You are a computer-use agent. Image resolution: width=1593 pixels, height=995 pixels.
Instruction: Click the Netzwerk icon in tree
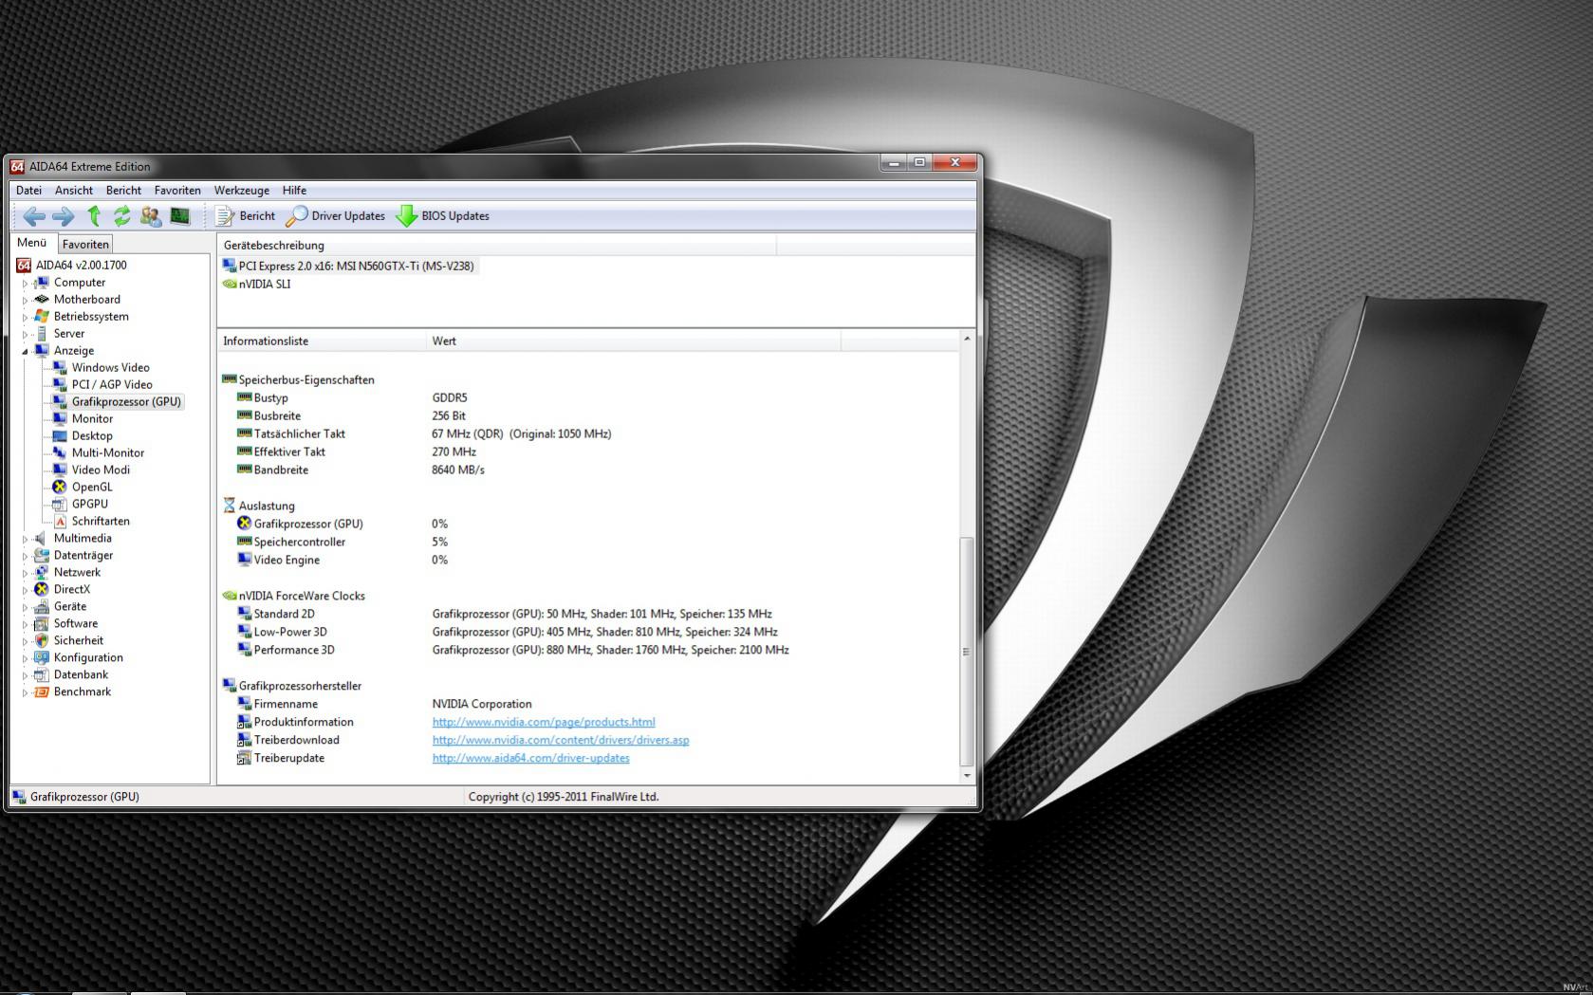point(42,573)
